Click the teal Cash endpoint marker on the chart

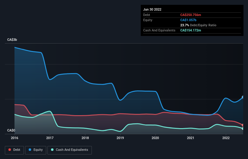(x=243, y=128)
